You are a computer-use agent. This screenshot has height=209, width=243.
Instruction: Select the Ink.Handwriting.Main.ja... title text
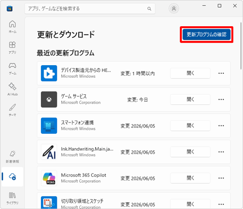click(x=87, y=149)
